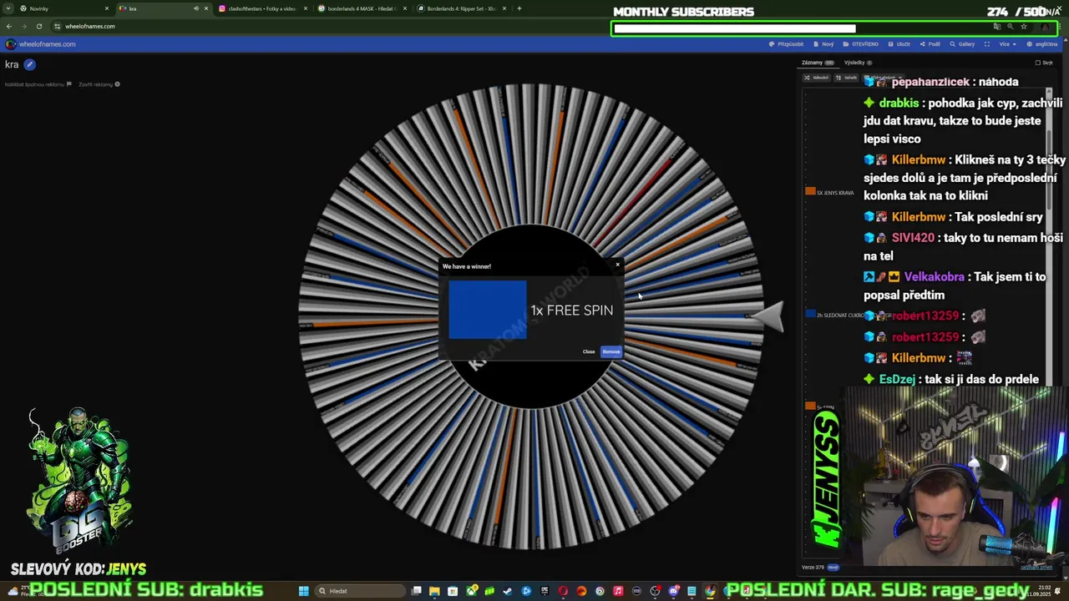Open Task View from the taskbar
The height and width of the screenshot is (601, 1069).
click(x=416, y=591)
